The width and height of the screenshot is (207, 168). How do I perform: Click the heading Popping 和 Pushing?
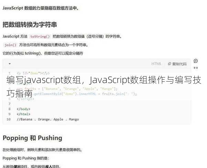click(32, 138)
